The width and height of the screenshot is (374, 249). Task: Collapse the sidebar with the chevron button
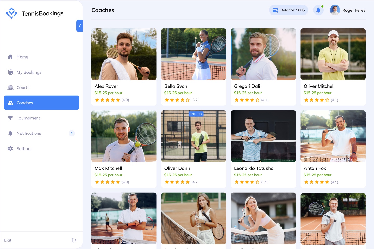[79, 26]
